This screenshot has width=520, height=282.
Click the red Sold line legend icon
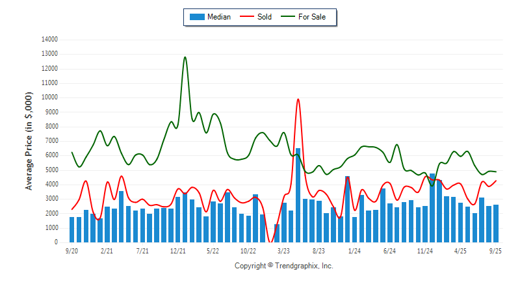[248, 17]
